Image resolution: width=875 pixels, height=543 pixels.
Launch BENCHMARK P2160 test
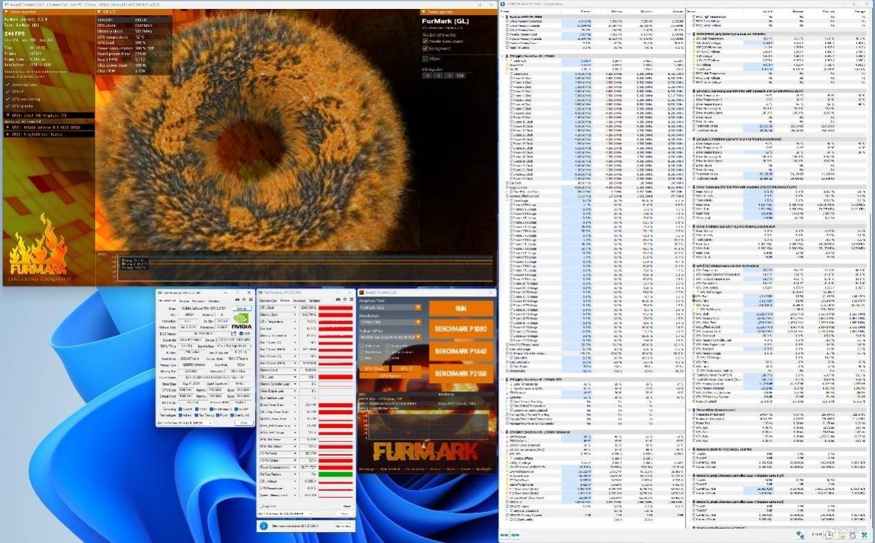461,373
